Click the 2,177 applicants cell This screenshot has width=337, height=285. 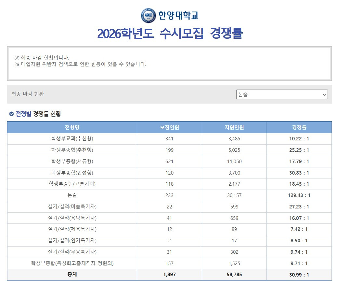234,184
